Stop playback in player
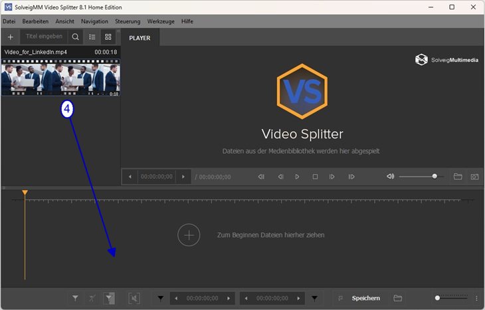Image resolution: width=485 pixels, height=310 pixels. coord(315,177)
